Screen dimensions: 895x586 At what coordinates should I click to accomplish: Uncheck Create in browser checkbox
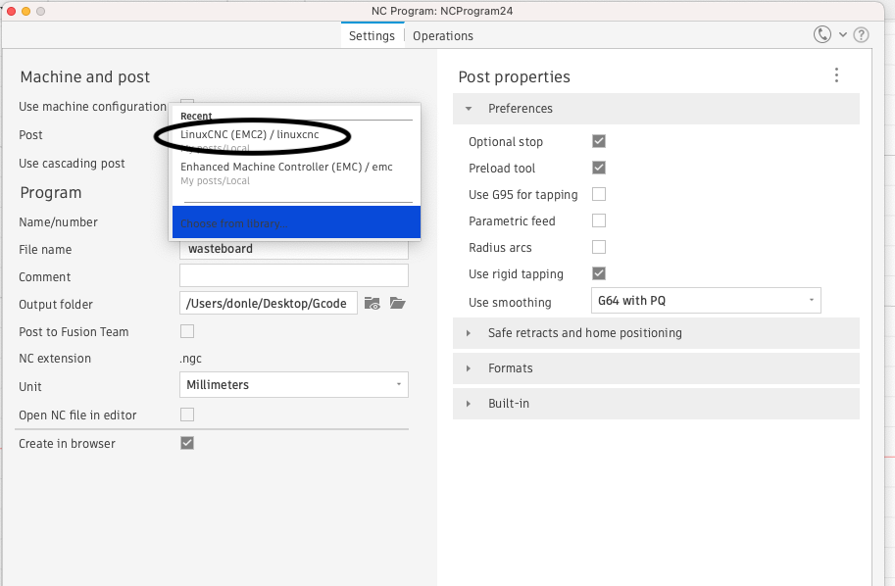click(187, 443)
